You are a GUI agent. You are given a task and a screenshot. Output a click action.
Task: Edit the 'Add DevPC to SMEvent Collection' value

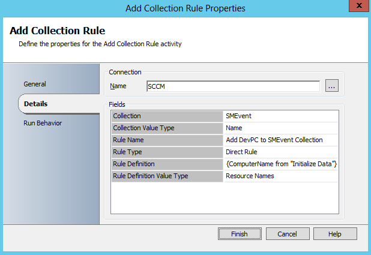pyautogui.click(x=280, y=140)
